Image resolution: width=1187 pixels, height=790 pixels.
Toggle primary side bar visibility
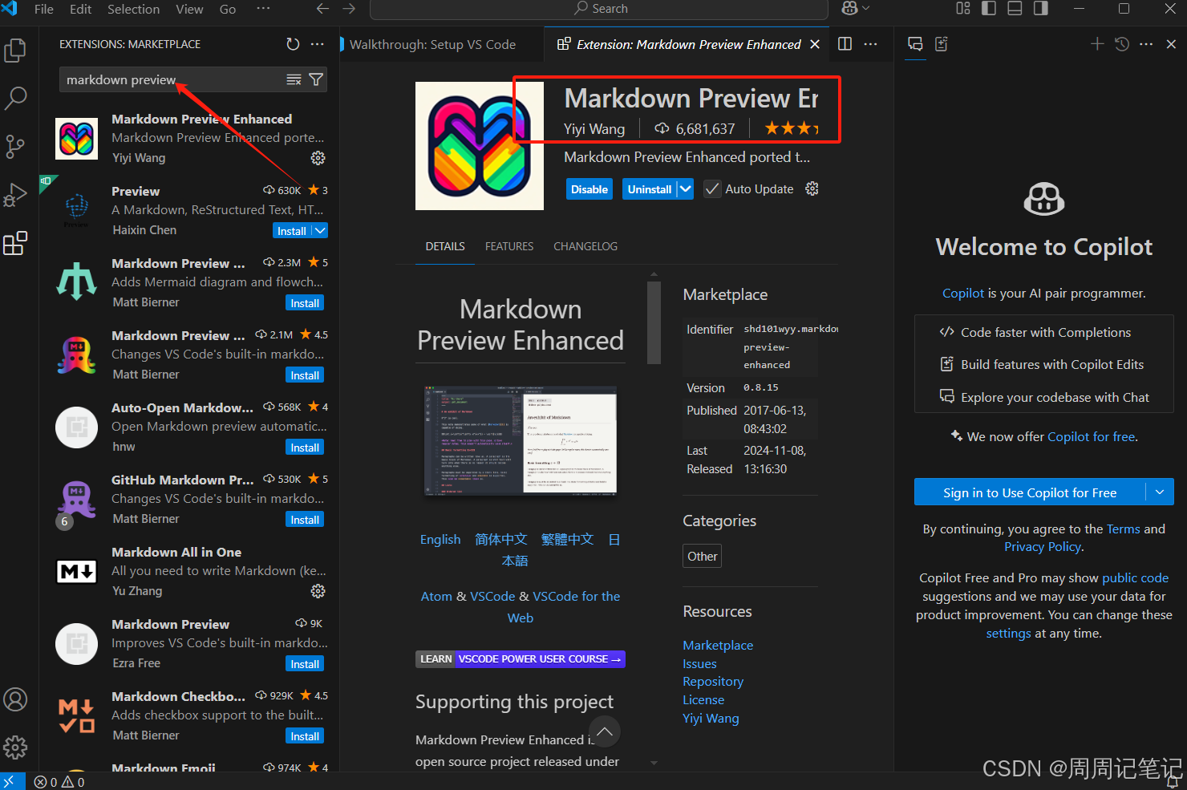(x=989, y=8)
